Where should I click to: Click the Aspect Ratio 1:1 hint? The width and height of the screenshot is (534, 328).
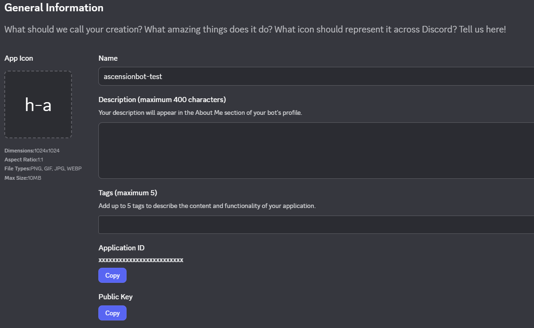click(x=24, y=160)
